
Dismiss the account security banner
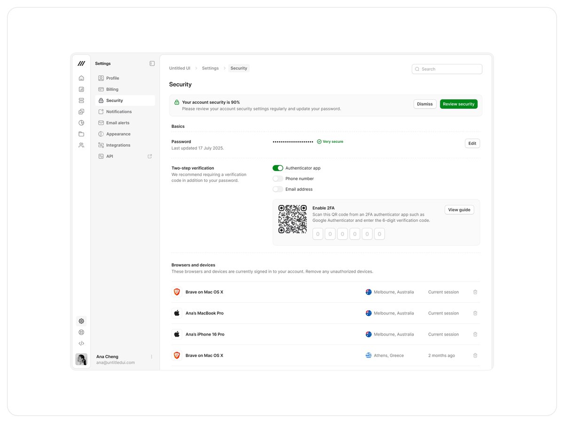pyautogui.click(x=425, y=104)
